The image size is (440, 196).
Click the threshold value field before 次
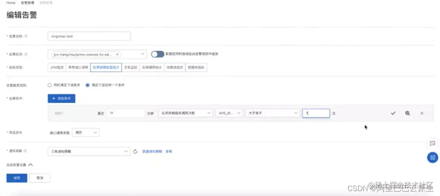(x=316, y=113)
